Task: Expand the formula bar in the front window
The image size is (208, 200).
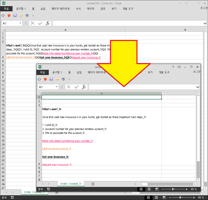Action: click(198, 87)
